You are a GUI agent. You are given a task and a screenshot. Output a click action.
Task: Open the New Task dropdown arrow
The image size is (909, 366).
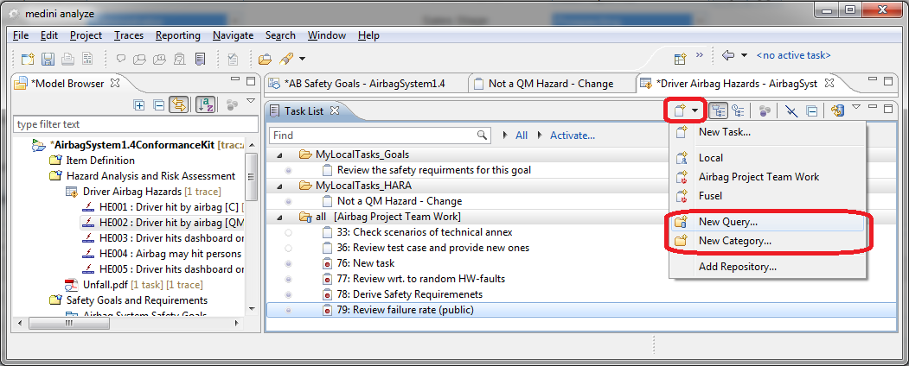(696, 110)
